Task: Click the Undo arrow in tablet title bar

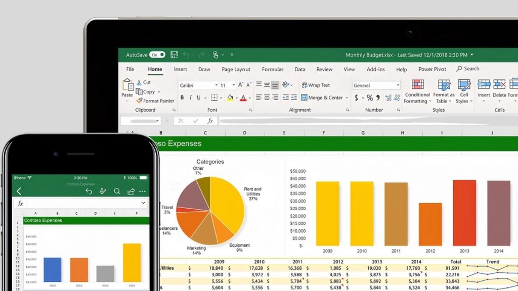Action: click(x=186, y=55)
